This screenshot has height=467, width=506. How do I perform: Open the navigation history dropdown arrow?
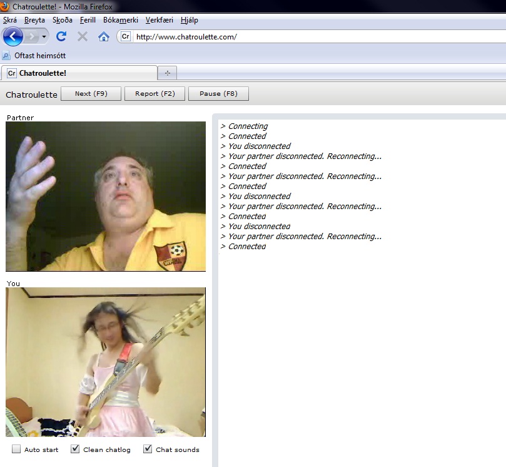[x=44, y=36]
